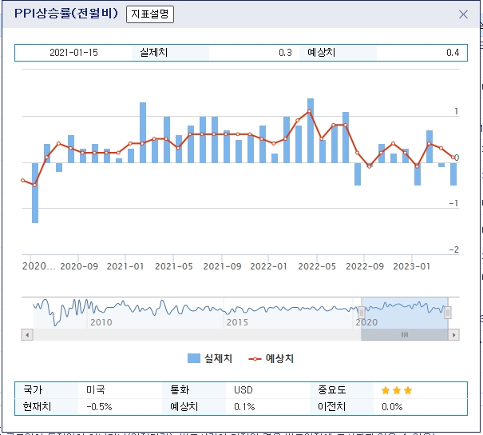The height and width of the screenshot is (435, 483).
Task: Grab the scrollbar thumb with grip lines
Action: tap(405, 335)
